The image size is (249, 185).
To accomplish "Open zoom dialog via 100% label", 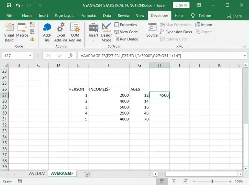I will [x=239, y=181].
